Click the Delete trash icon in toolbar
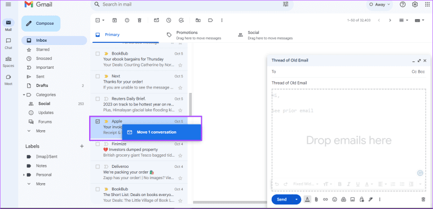The image size is (433, 209). click(140, 20)
